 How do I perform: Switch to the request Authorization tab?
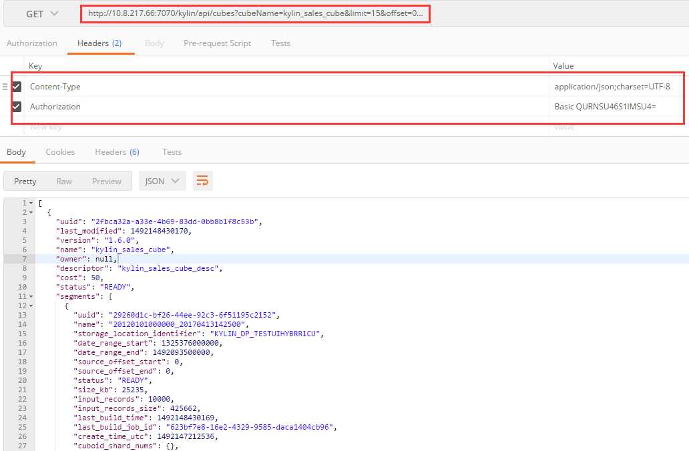(x=31, y=43)
